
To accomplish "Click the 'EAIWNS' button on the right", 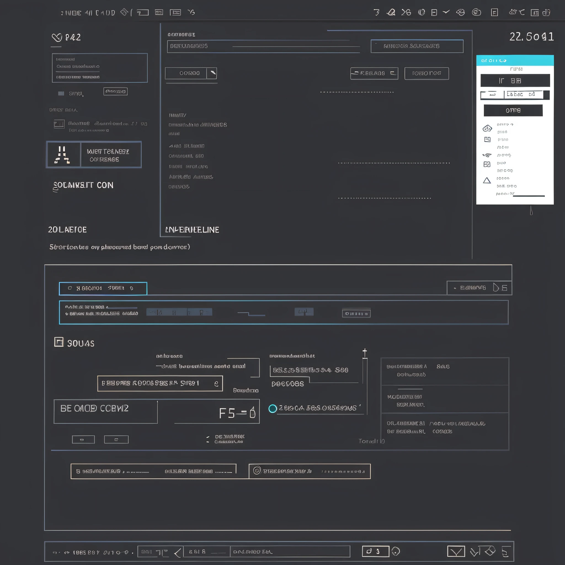I will 479,288.
